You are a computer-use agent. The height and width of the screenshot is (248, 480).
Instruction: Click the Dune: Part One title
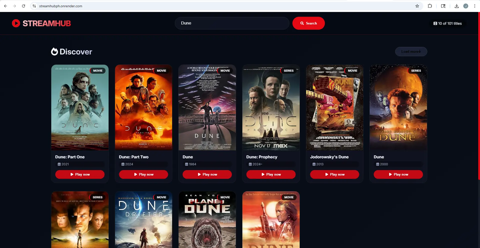[x=70, y=157]
